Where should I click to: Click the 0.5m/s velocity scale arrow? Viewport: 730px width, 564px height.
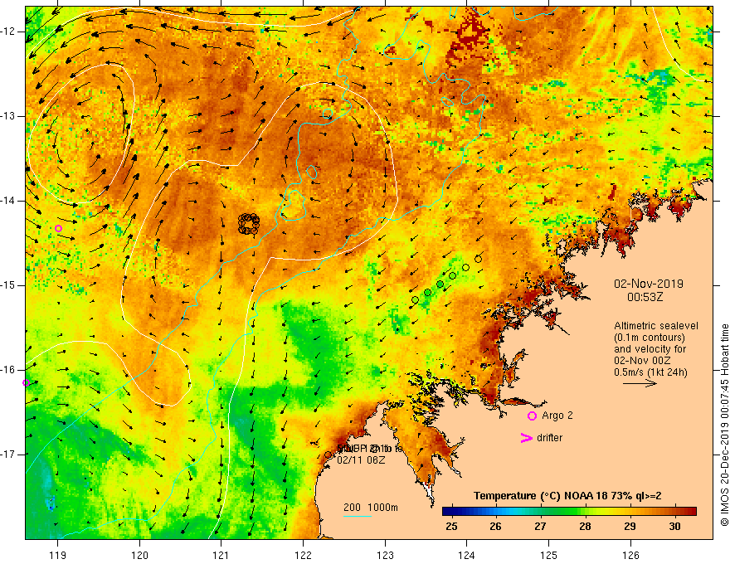click(x=640, y=383)
